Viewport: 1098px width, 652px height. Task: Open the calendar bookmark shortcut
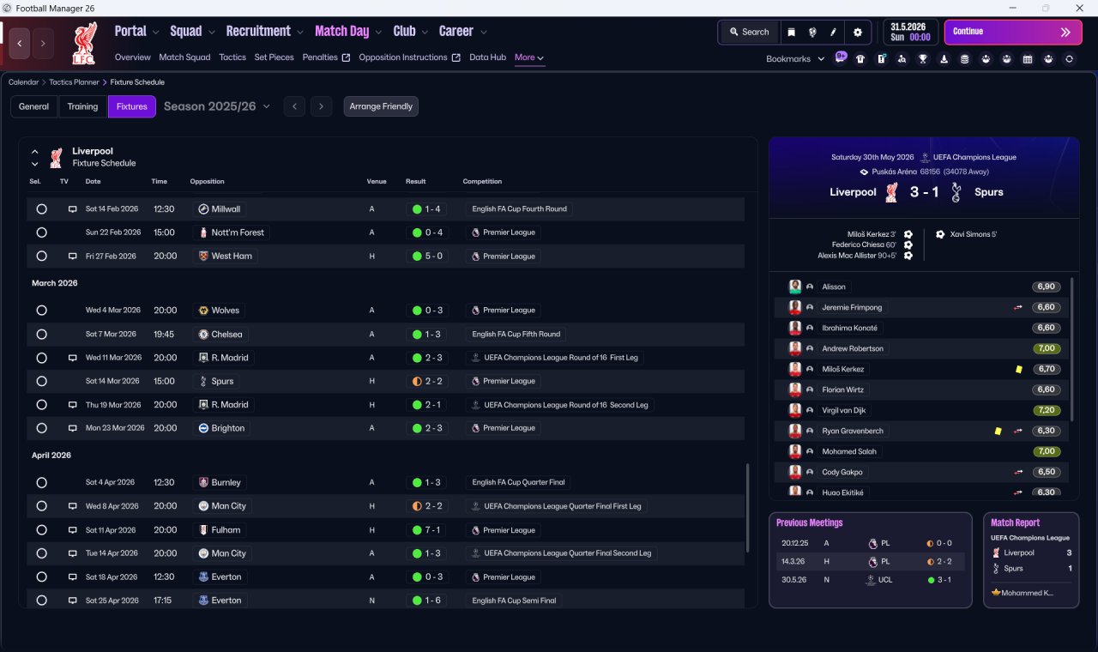tap(1028, 58)
